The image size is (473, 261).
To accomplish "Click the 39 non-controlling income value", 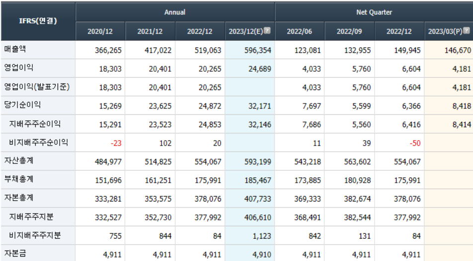I will pos(367,143).
